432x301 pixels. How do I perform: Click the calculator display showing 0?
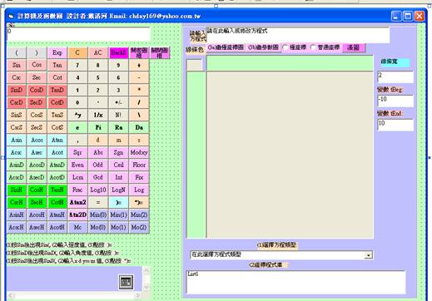[x=78, y=34]
